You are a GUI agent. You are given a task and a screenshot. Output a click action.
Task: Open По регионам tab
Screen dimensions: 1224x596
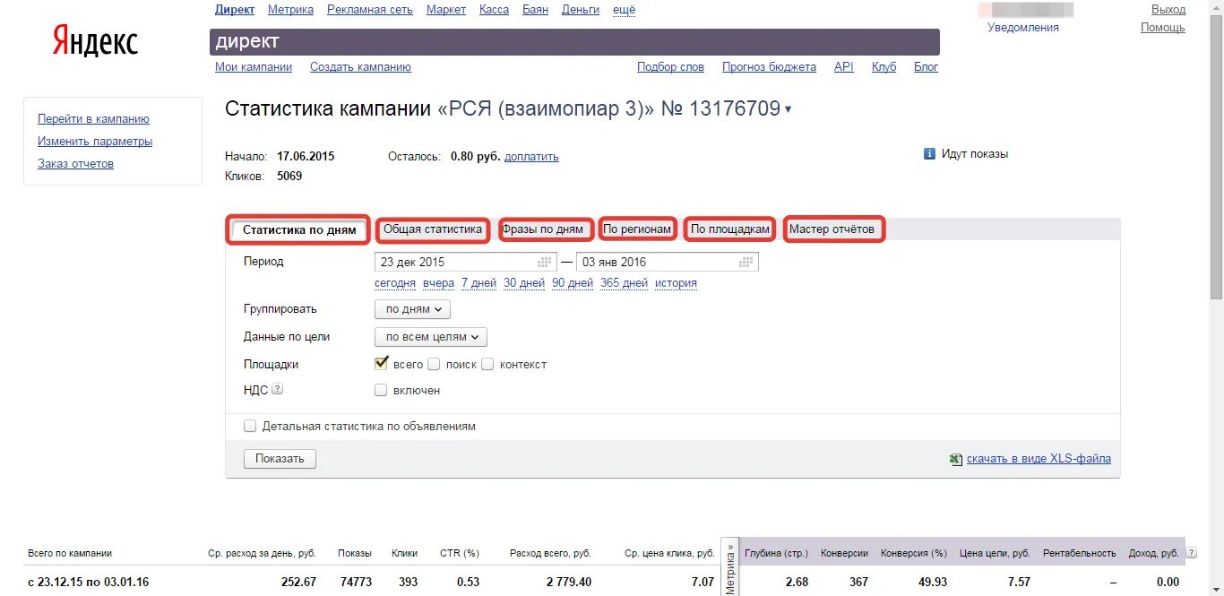(x=637, y=229)
